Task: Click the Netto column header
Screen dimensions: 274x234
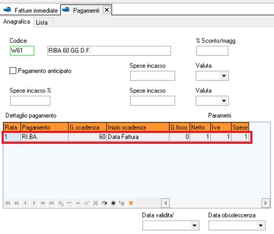Action: click(200, 127)
